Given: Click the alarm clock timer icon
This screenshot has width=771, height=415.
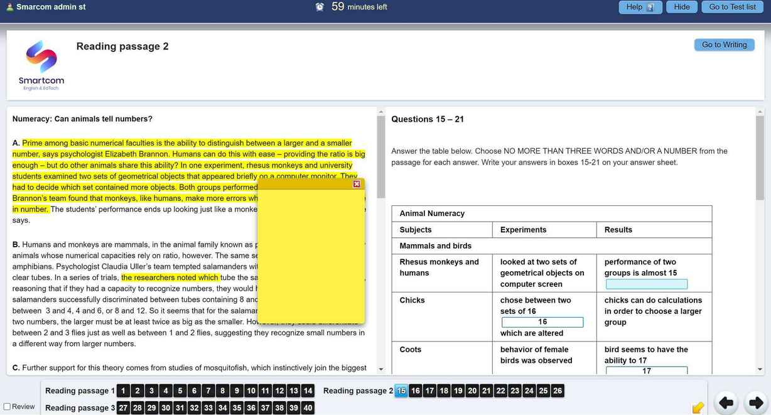Looking at the screenshot, I should click(320, 7).
